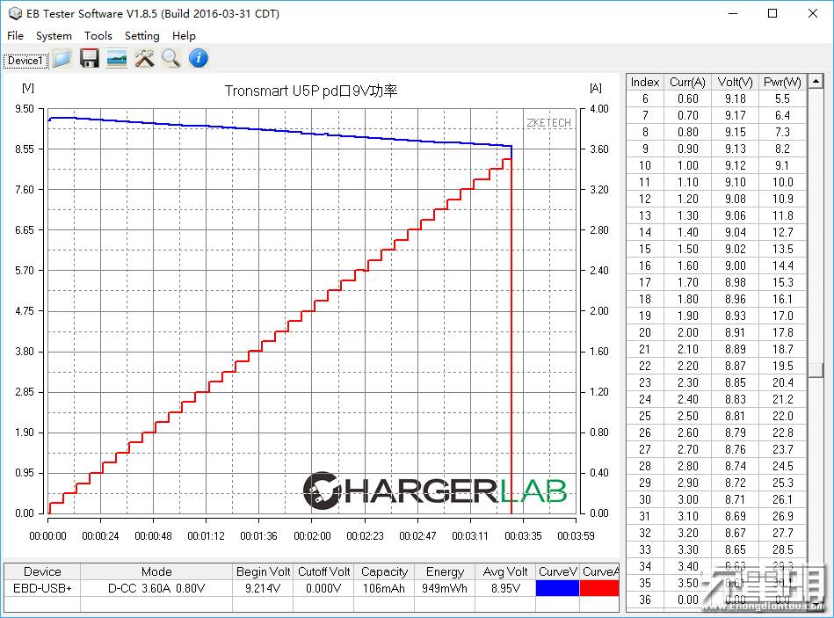
Task: Click power value 27.7 in row 32
Action: 782,533
